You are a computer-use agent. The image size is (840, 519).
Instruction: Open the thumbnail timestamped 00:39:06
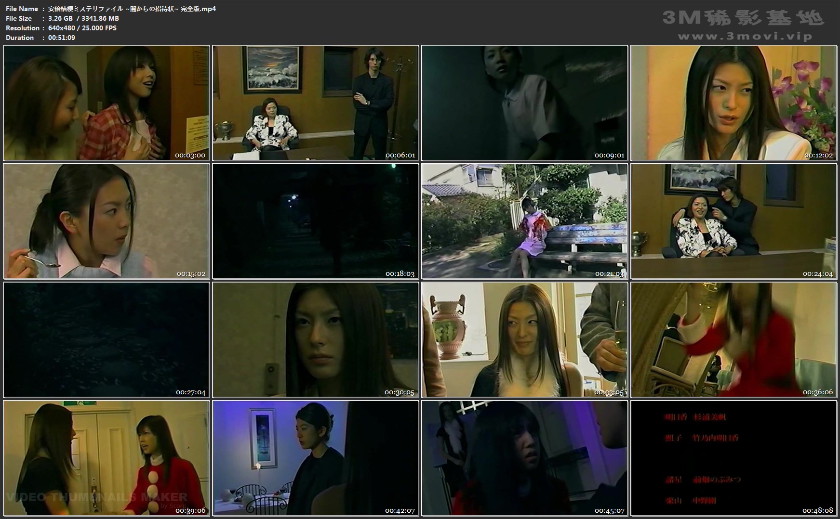coord(107,458)
